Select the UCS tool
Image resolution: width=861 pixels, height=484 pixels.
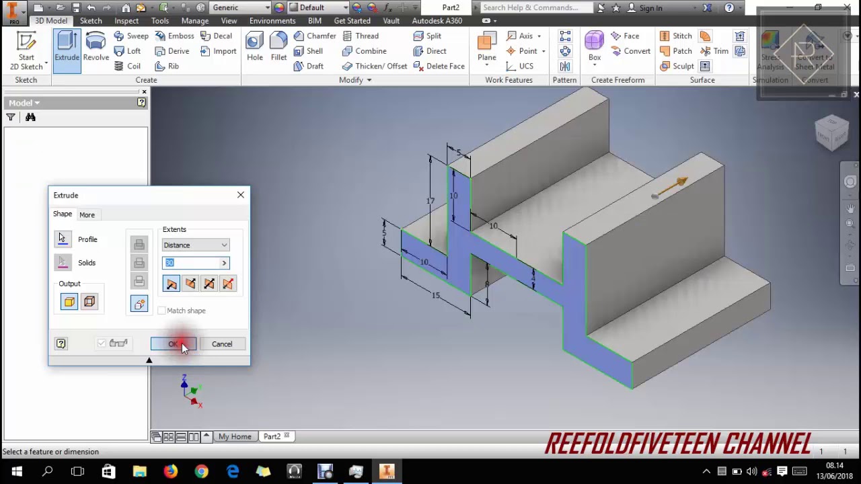click(x=520, y=66)
